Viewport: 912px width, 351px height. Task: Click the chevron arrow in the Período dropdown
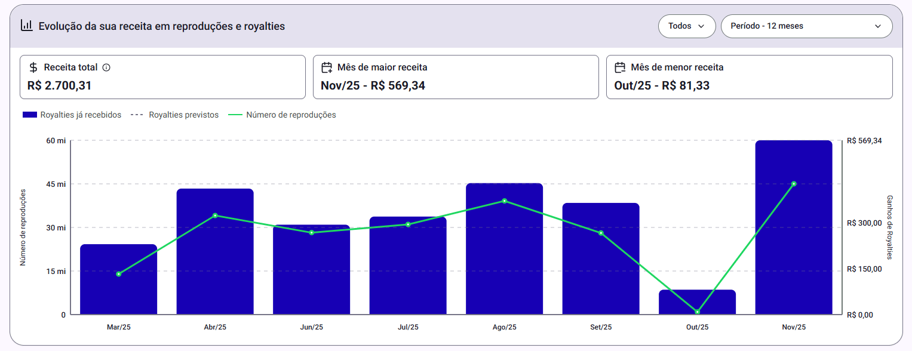coord(877,26)
